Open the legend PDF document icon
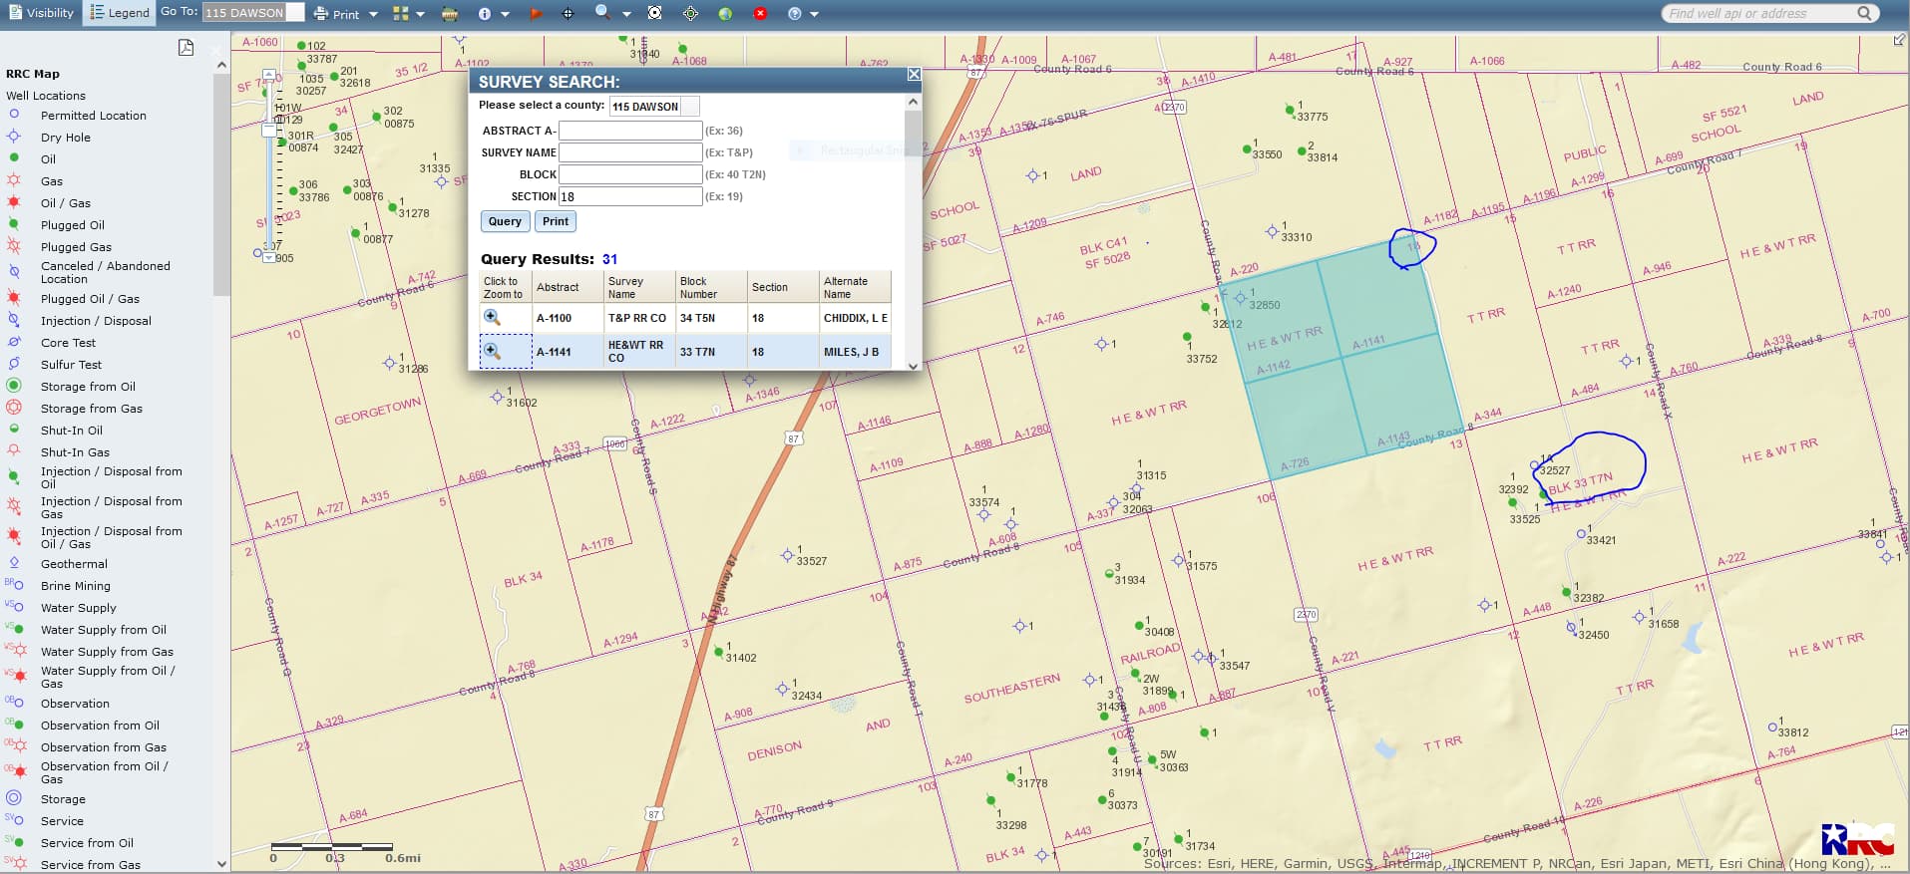 pos(186,48)
